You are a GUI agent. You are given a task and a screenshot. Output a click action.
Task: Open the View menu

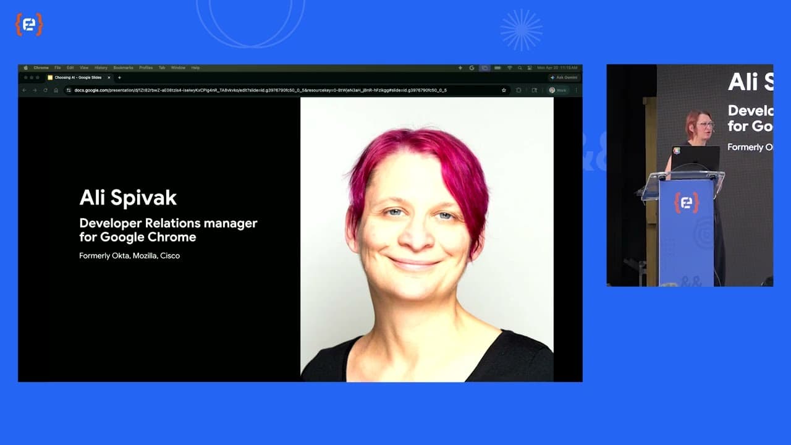(84, 68)
